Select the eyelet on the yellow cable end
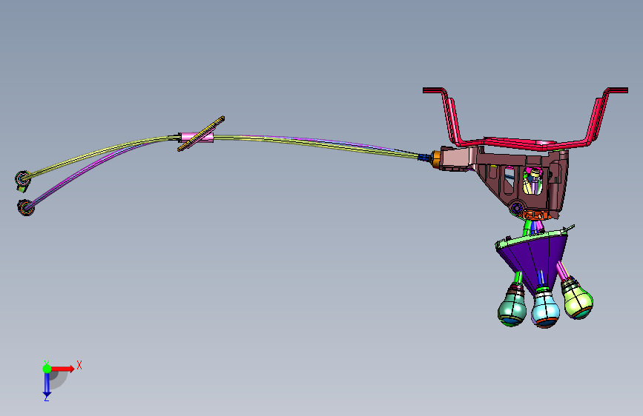 point(22,179)
